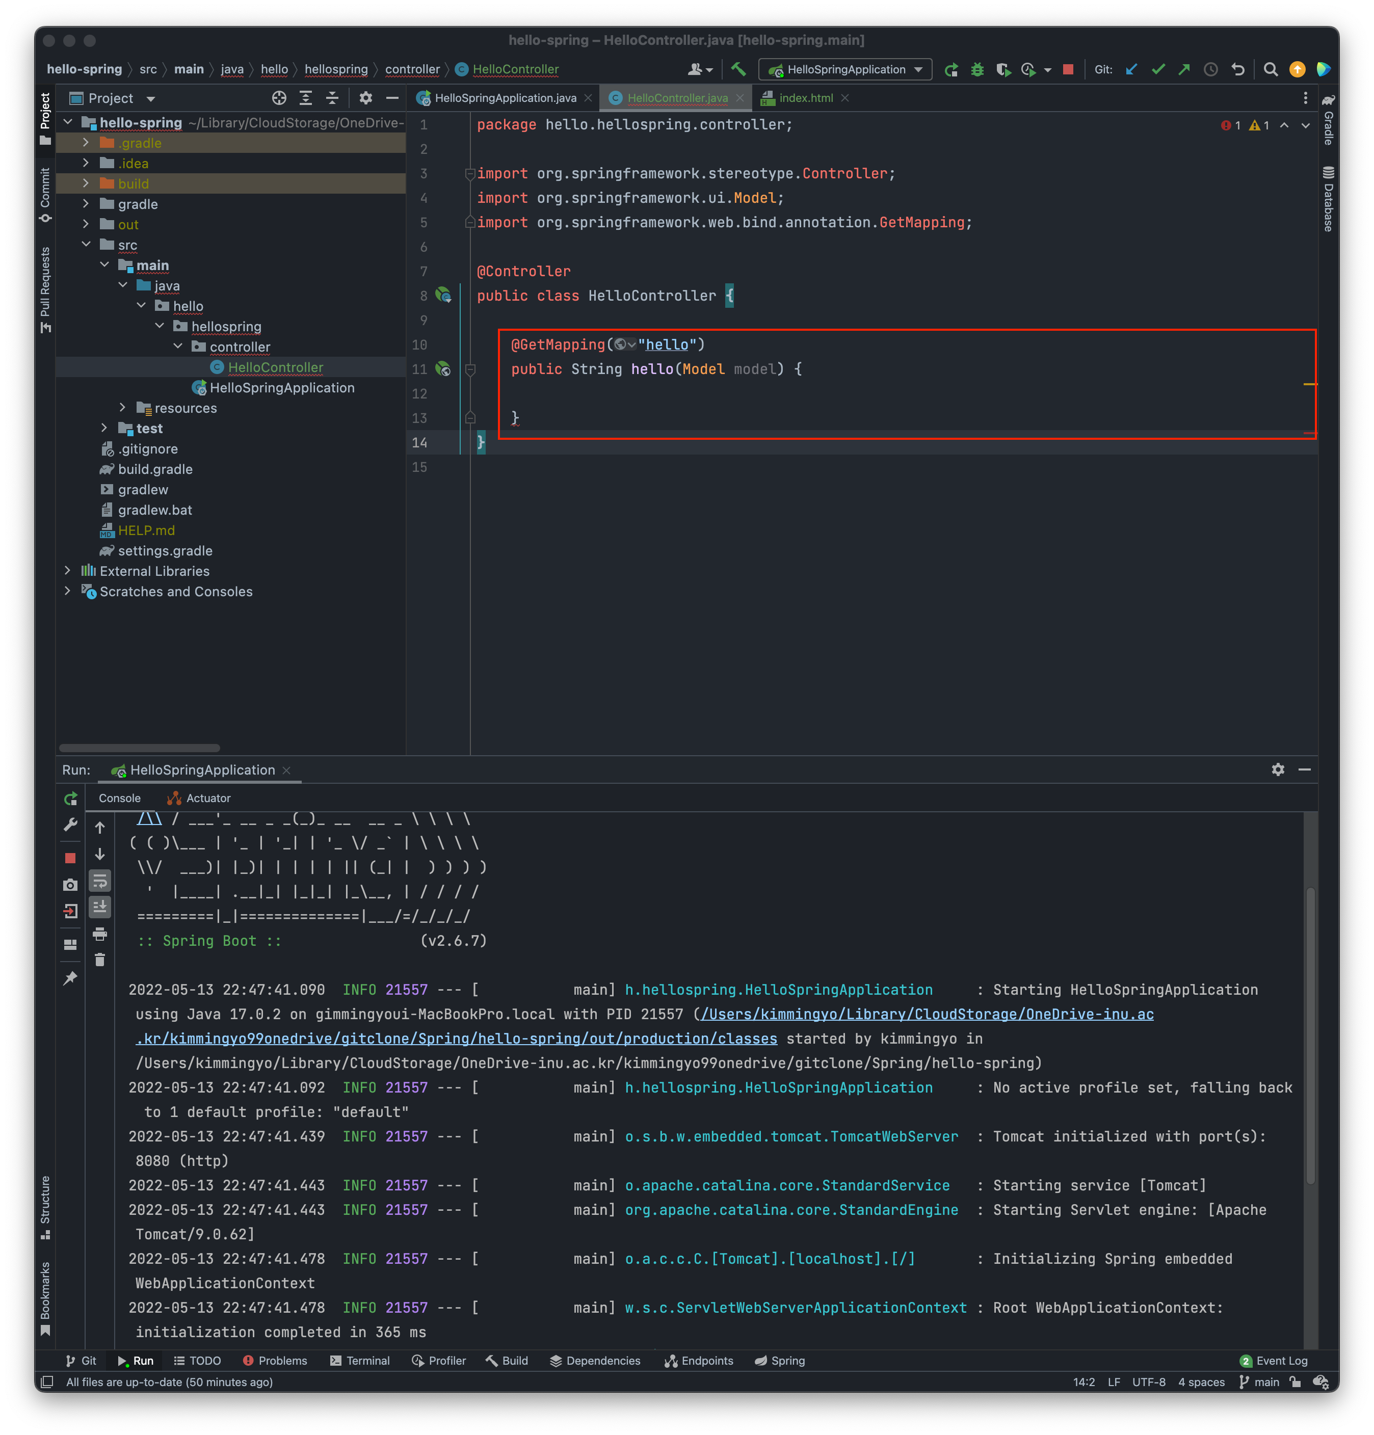Image resolution: width=1374 pixels, height=1435 pixels.
Task: Start debugging with the bug icon
Action: (977, 69)
